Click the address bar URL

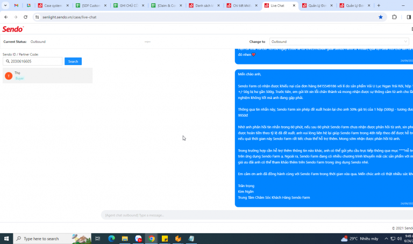point(69,17)
